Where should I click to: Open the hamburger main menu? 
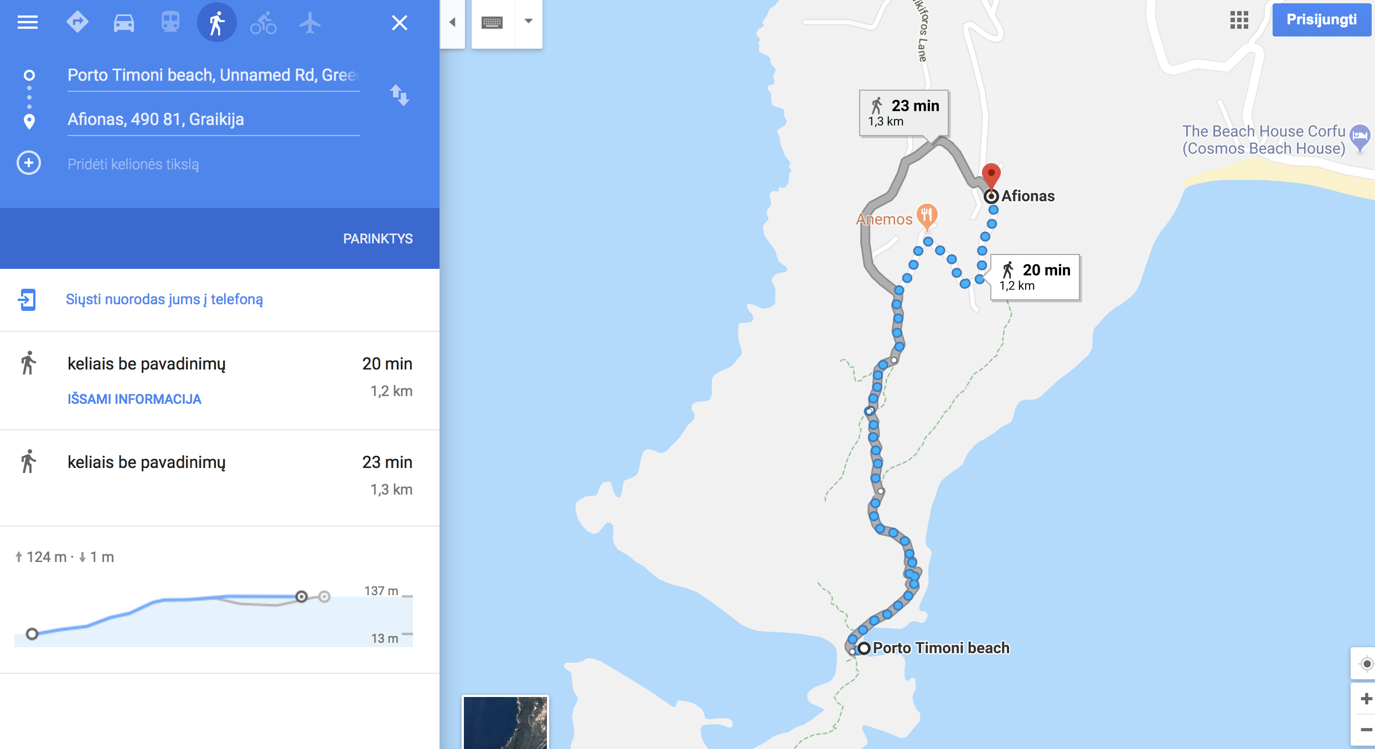28,23
